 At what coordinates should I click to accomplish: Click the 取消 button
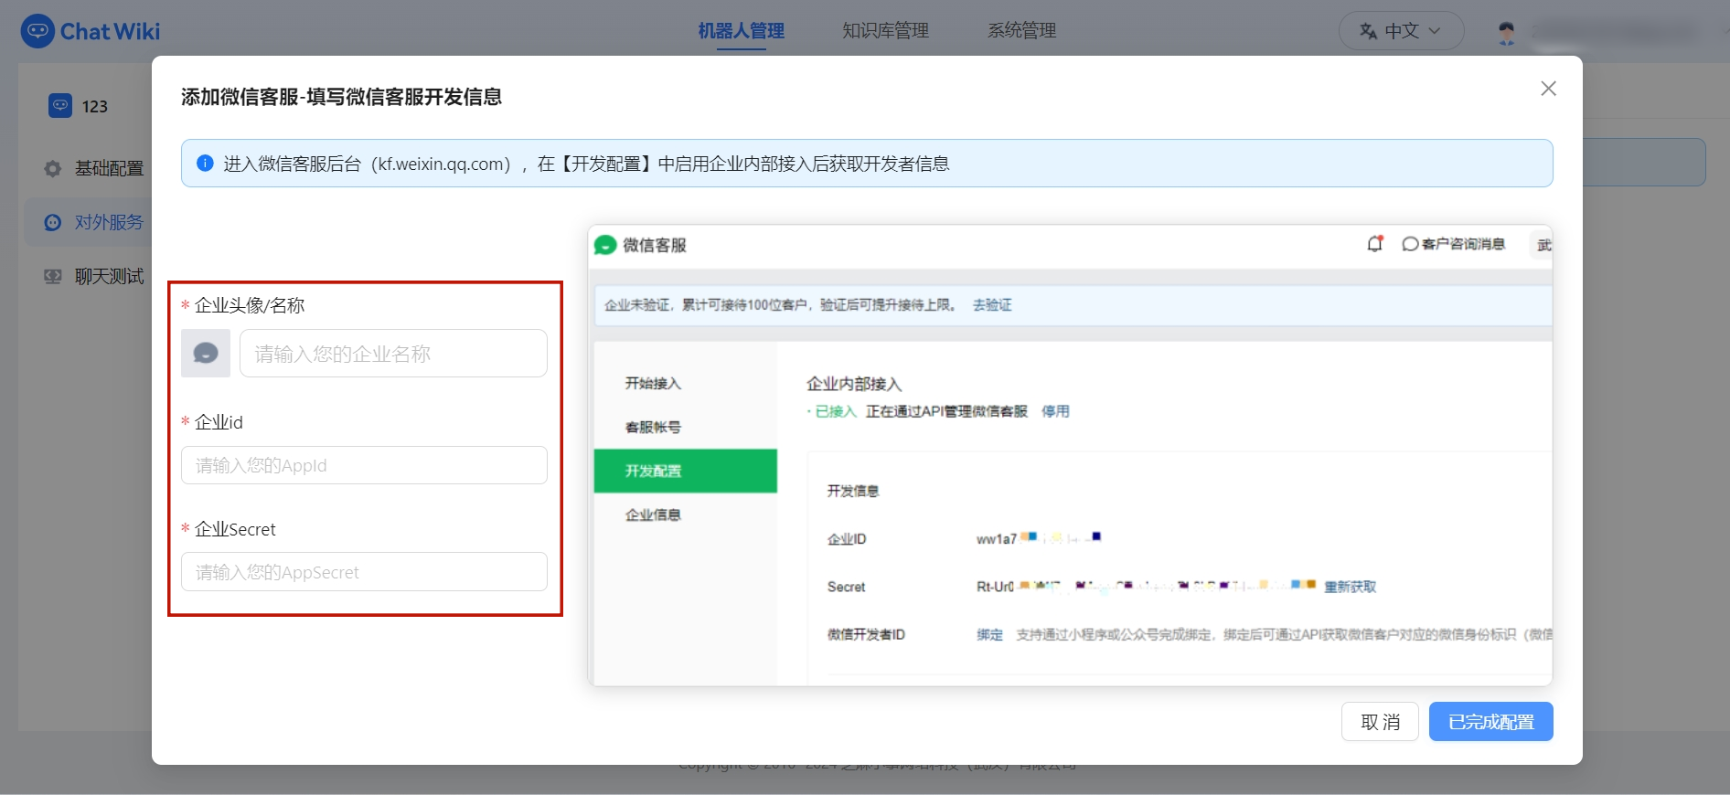[1380, 722]
